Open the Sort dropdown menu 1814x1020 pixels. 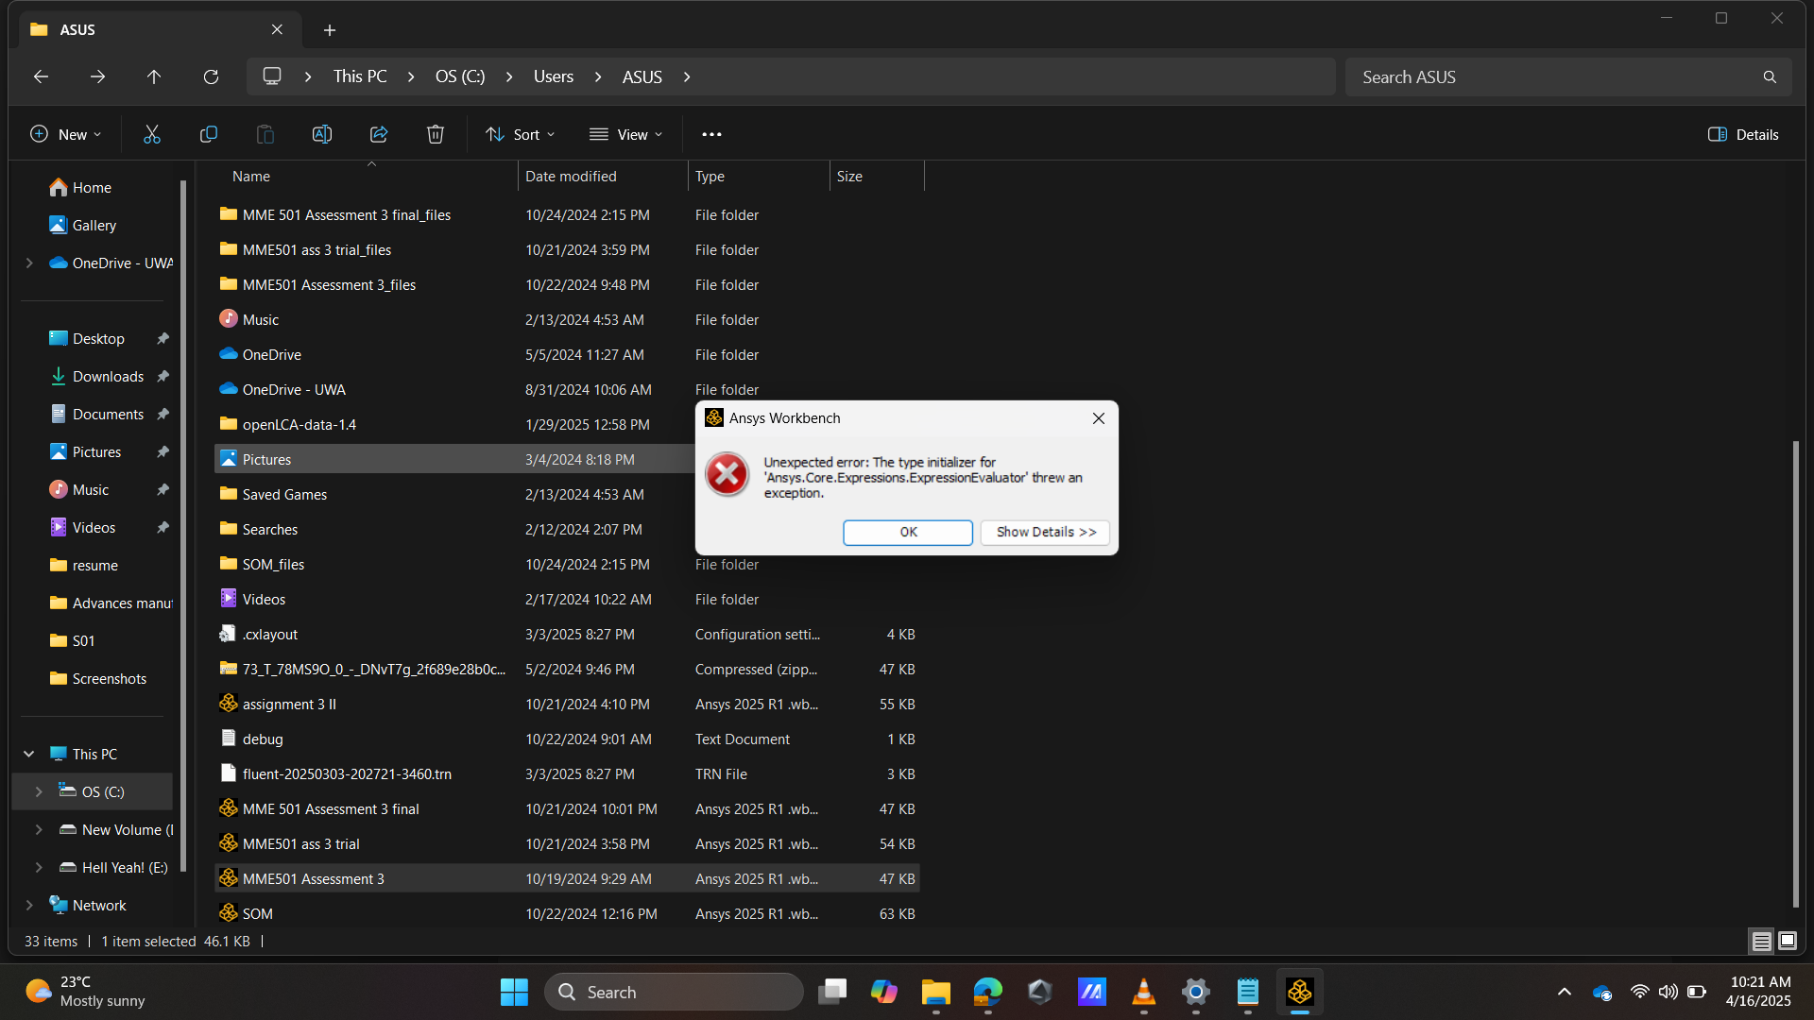coord(521,134)
